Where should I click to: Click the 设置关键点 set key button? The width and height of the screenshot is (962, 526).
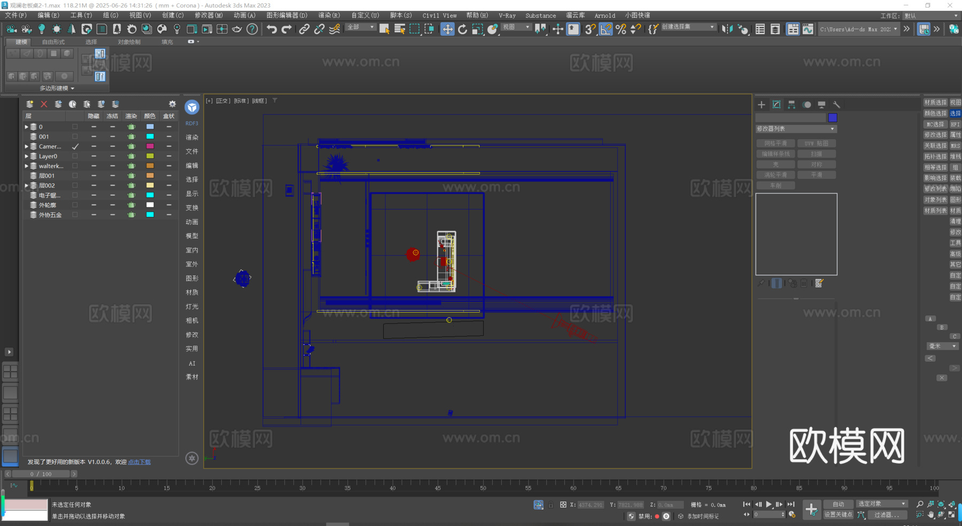838,514
